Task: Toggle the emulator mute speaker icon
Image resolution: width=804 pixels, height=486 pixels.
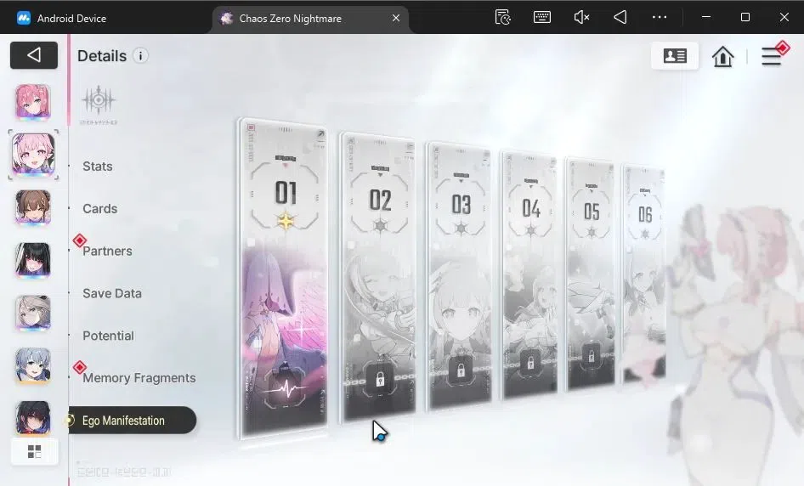Action: click(x=581, y=18)
